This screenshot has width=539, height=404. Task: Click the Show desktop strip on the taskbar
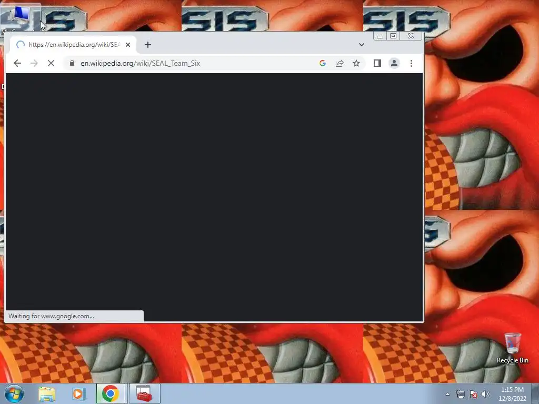535,393
